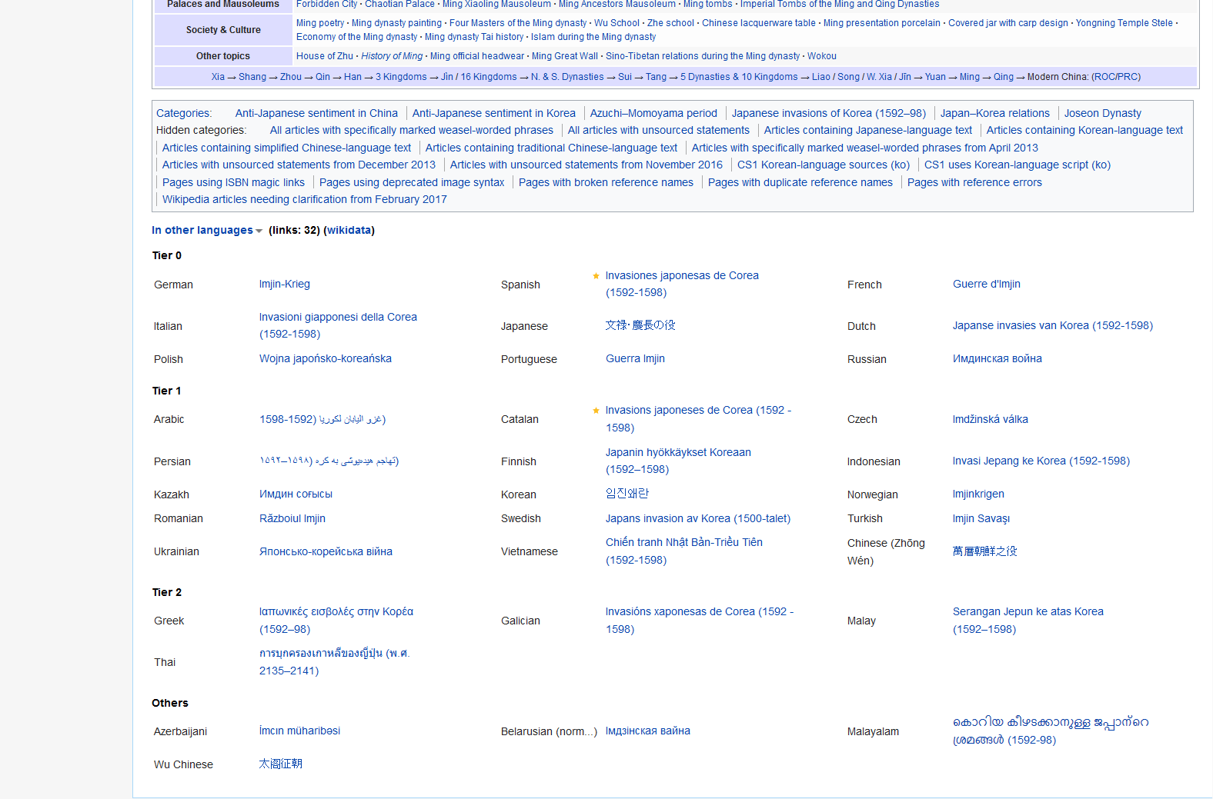Open Anti-Japanese sentiment in China category
Image resolution: width=1213 pixels, height=799 pixels.
tap(316, 113)
